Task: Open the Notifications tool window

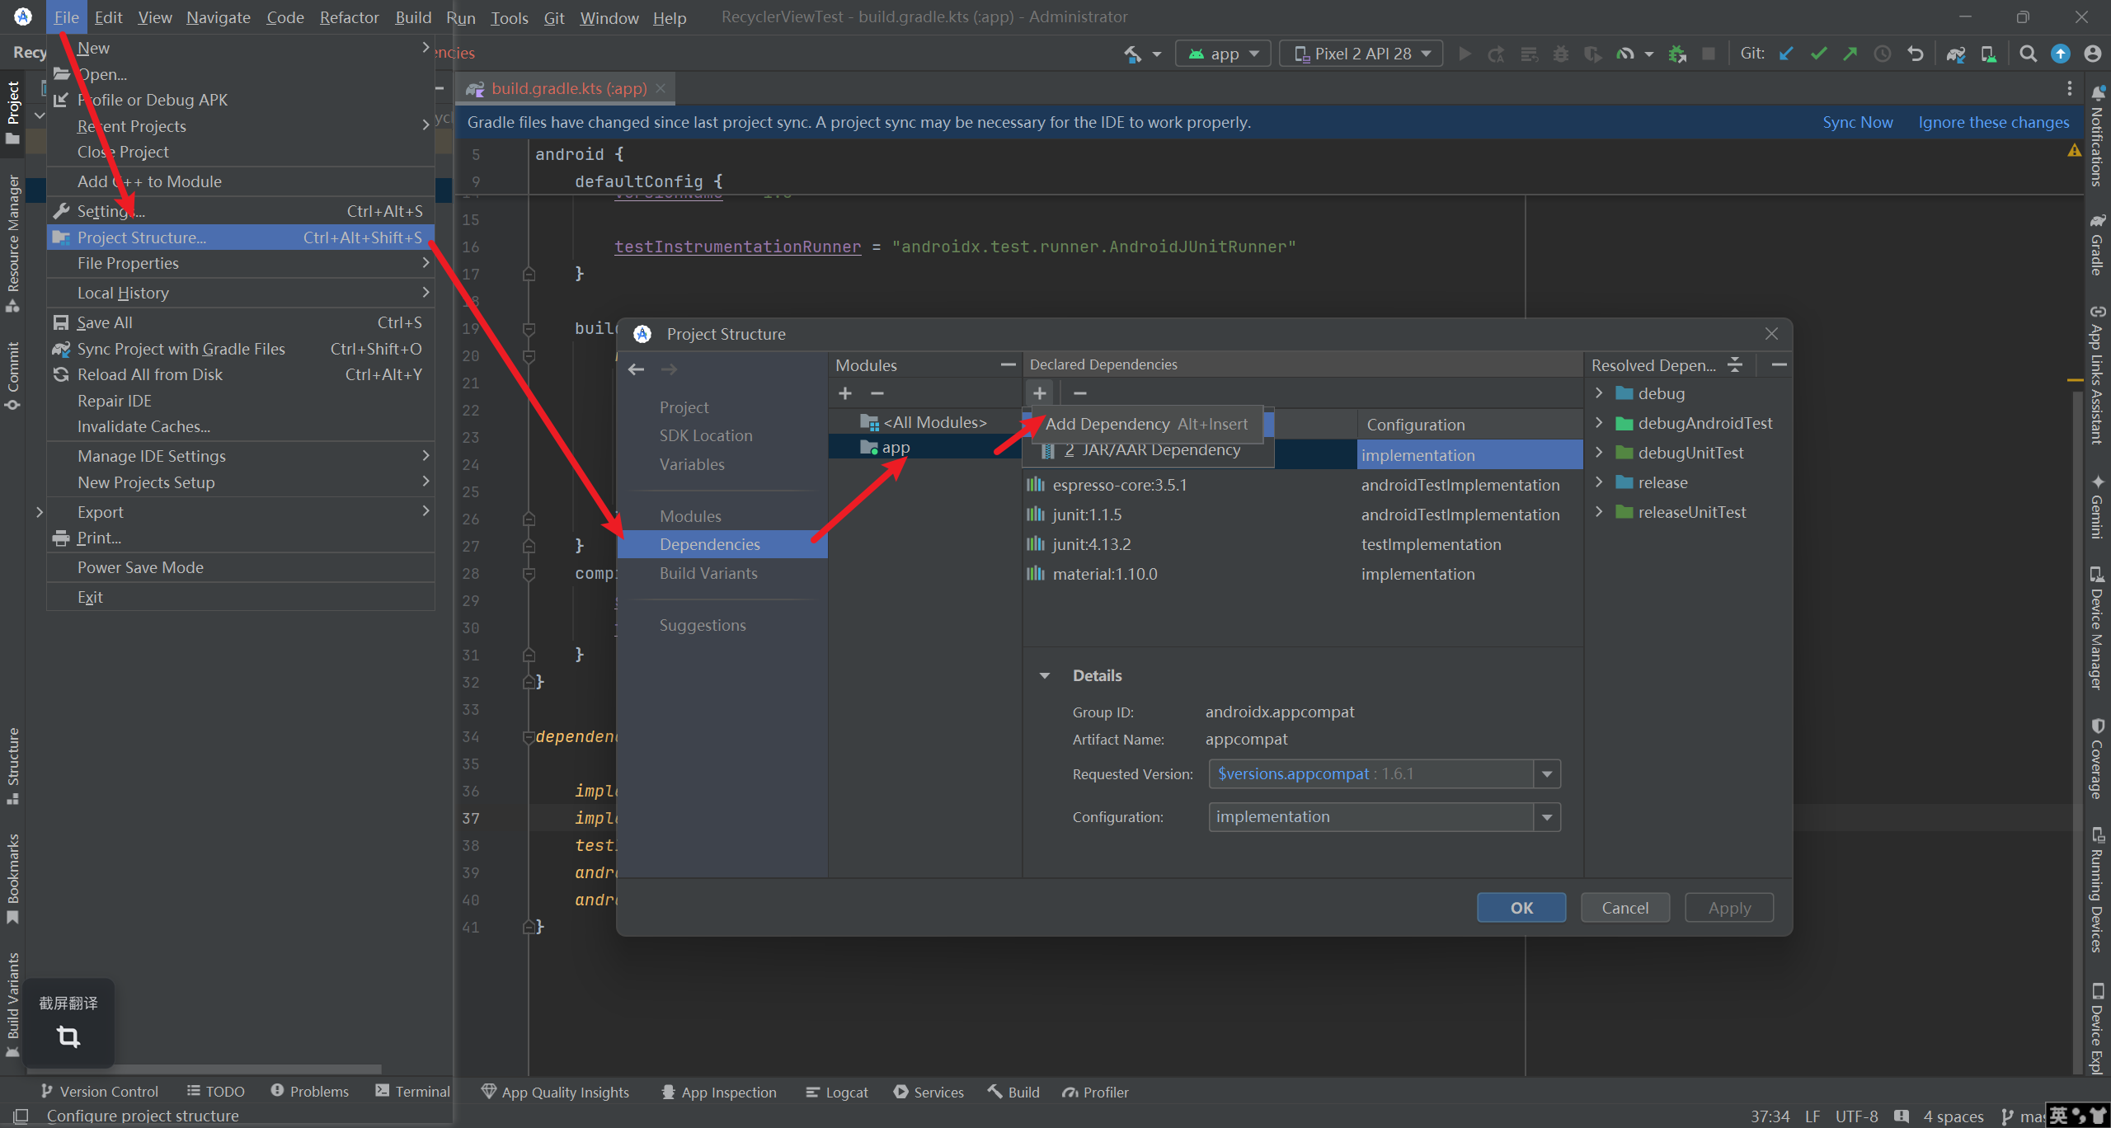Action: click(x=2097, y=136)
